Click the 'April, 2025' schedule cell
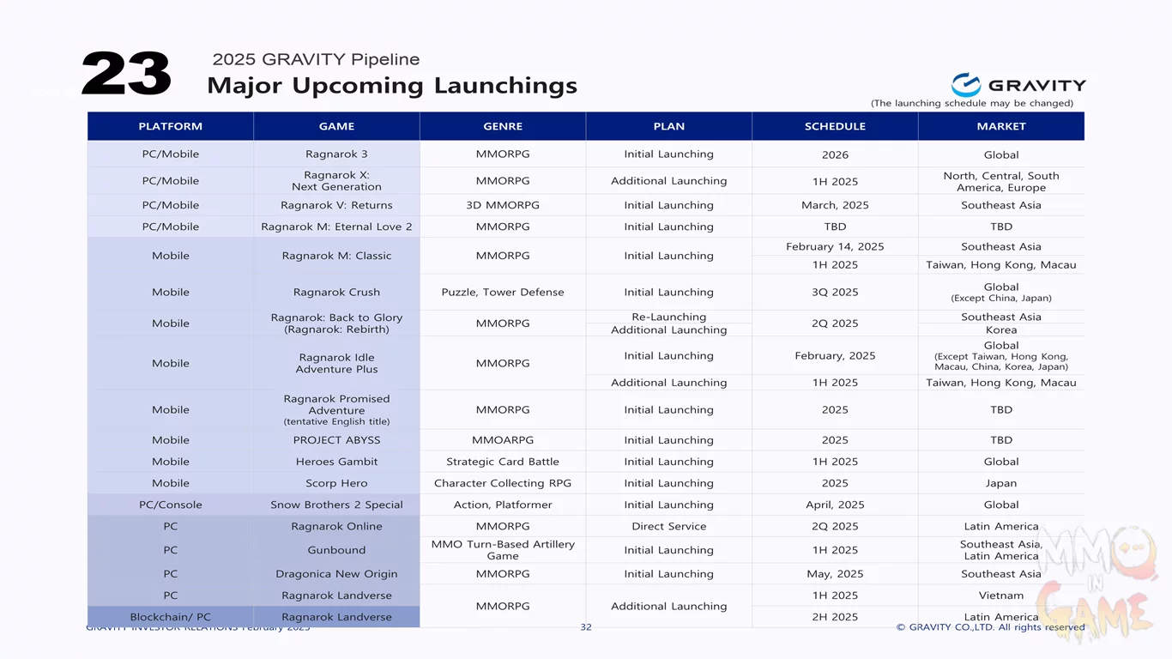Image resolution: width=1172 pixels, height=659 pixels. (835, 505)
